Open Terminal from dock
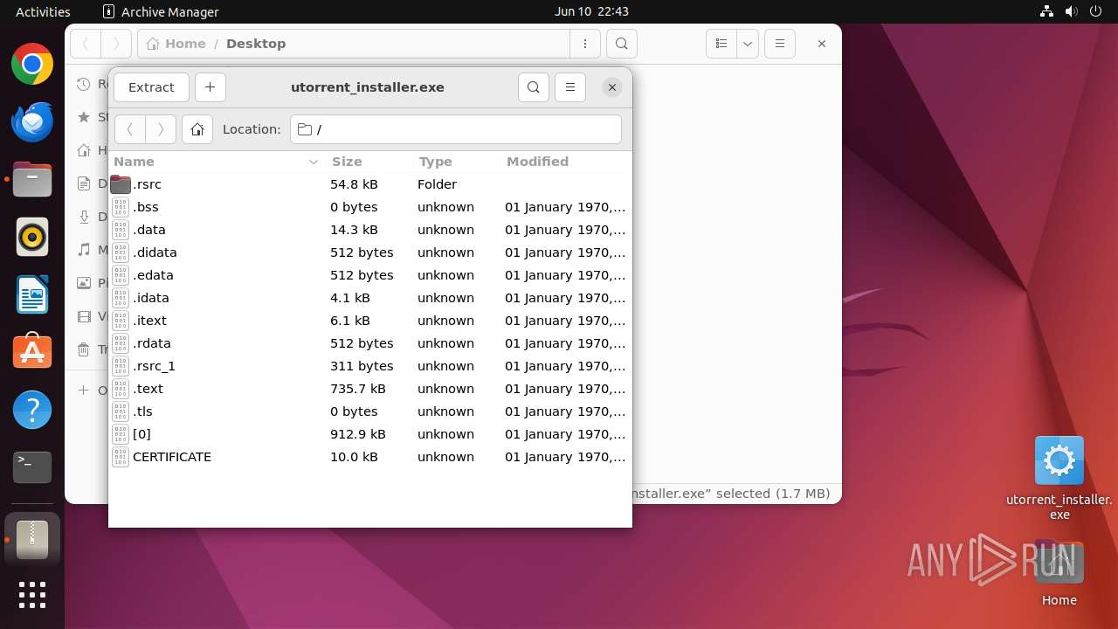The height and width of the screenshot is (629, 1118). coord(32,467)
